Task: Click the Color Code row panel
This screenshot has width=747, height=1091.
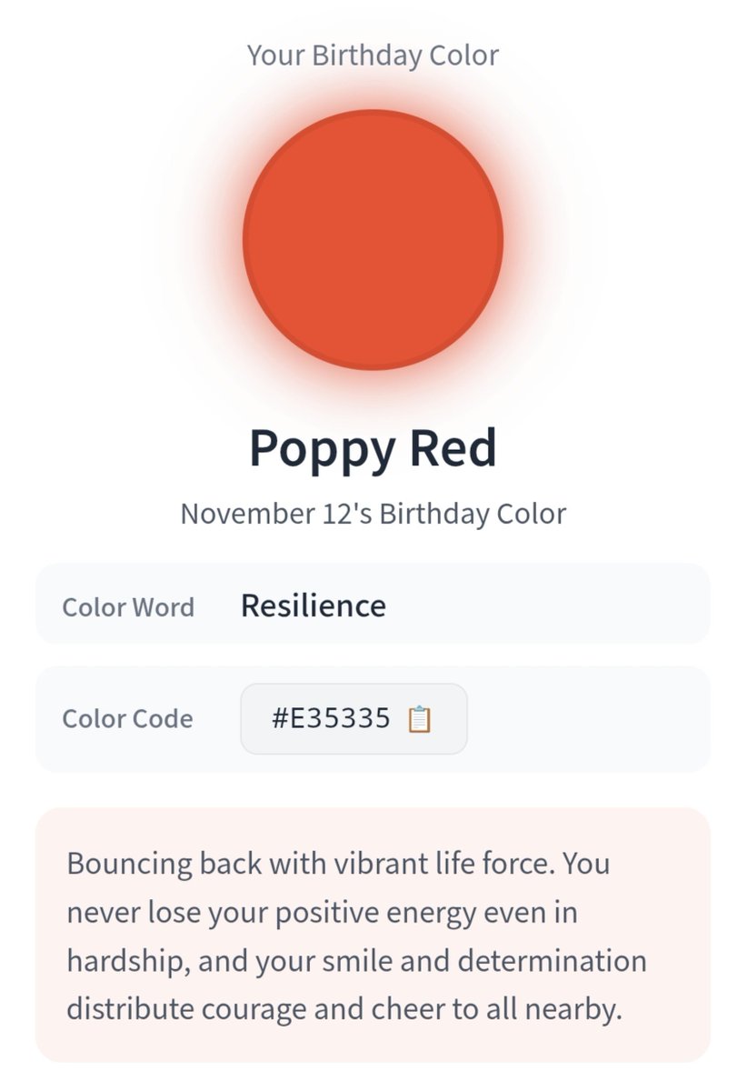Action: click(373, 719)
